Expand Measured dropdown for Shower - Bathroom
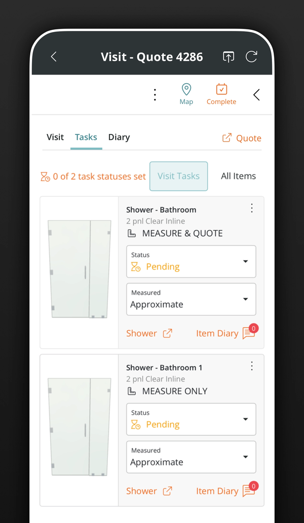Viewport: 304px width, 523px height. click(x=191, y=299)
